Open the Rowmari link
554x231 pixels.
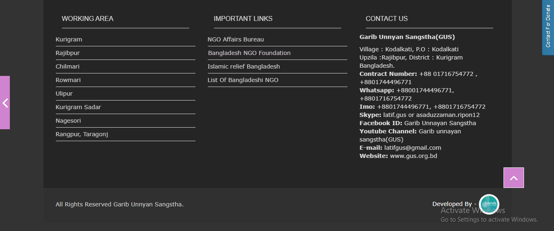(x=68, y=80)
